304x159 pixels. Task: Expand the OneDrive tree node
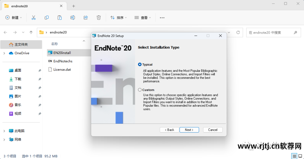click(4, 53)
